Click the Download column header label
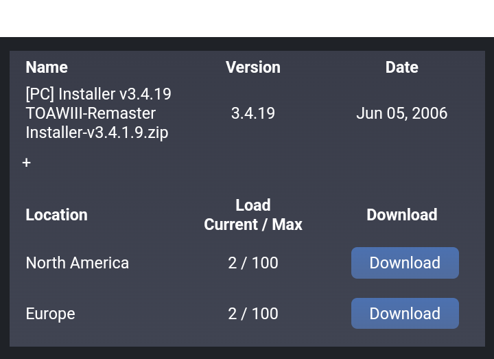This screenshot has width=494, height=359. 402,215
